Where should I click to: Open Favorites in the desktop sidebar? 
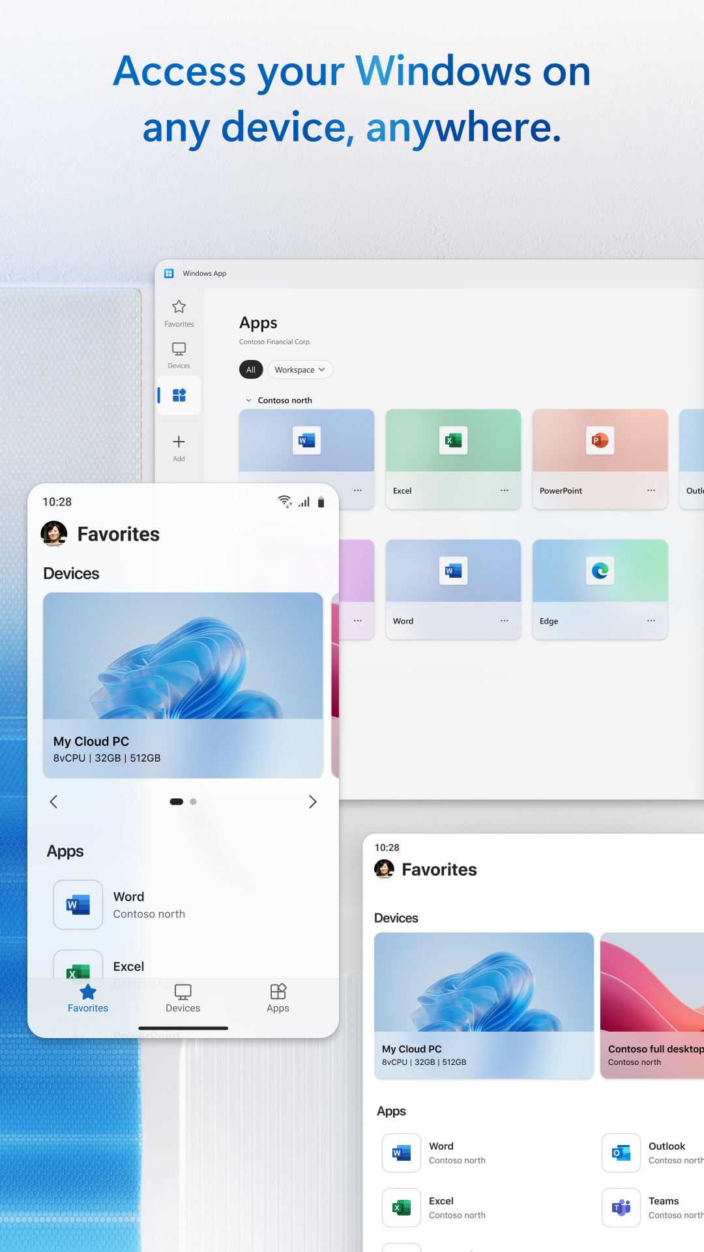tap(179, 312)
